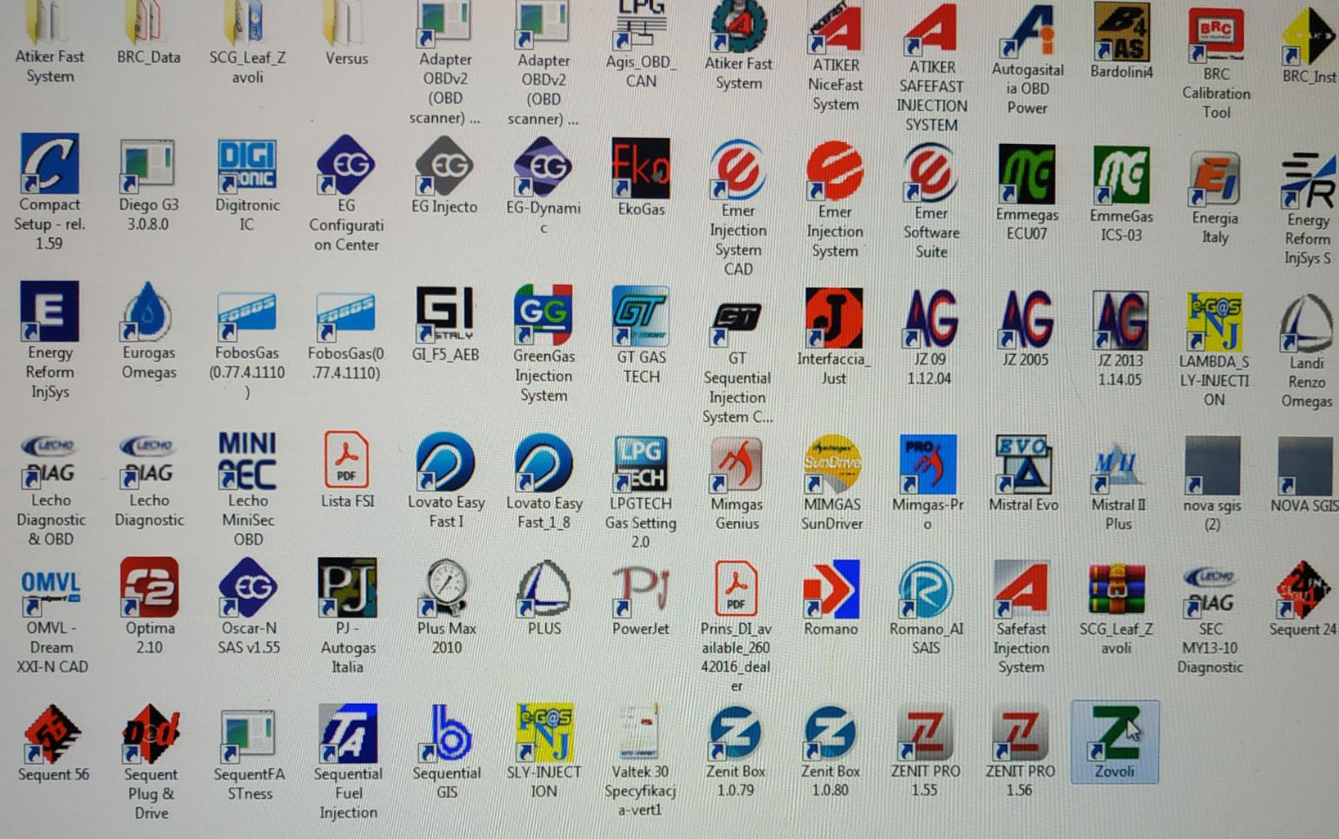The image size is (1339, 839).
Task: Launch JZ 09 1.12.04
Action: (930, 338)
